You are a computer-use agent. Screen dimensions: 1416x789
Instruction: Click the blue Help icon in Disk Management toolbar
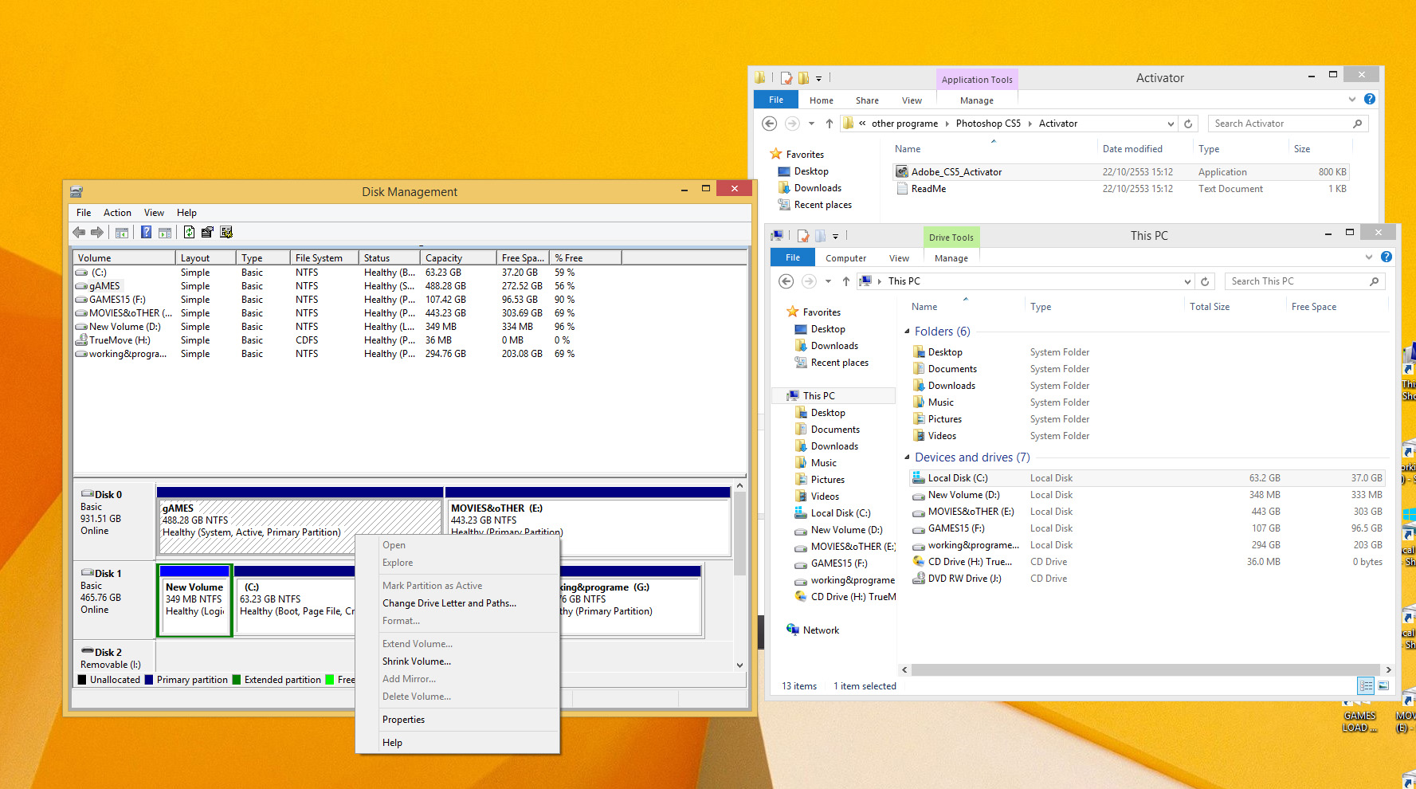[x=146, y=232]
